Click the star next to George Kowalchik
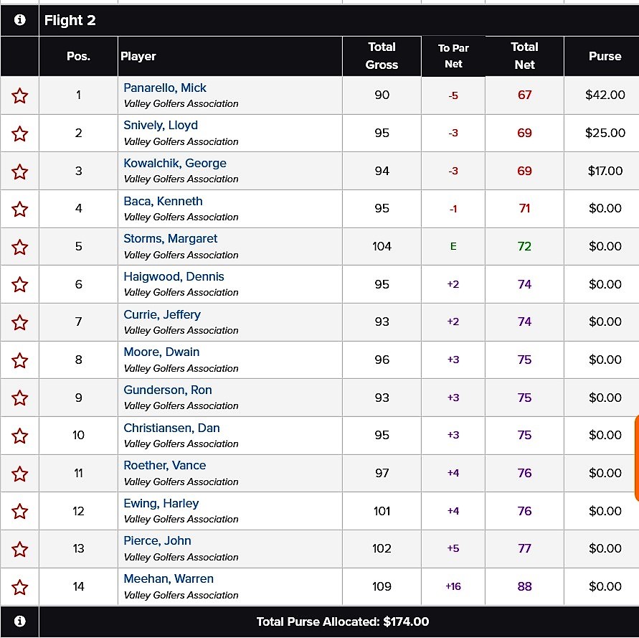This screenshot has height=638, width=639. [x=20, y=172]
